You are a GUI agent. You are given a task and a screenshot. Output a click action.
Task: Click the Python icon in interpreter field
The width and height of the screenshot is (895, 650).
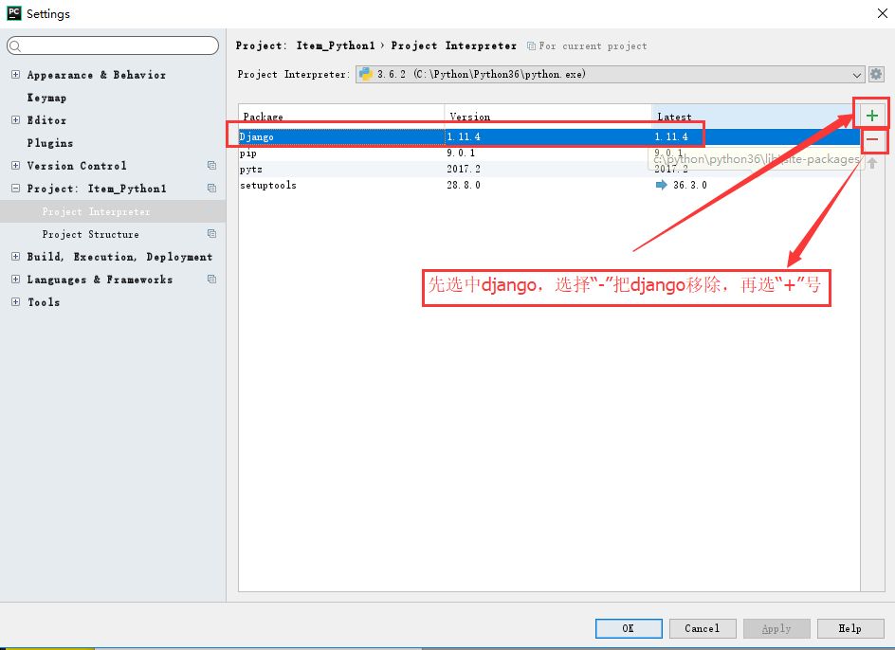pyautogui.click(x=366, y=74)
